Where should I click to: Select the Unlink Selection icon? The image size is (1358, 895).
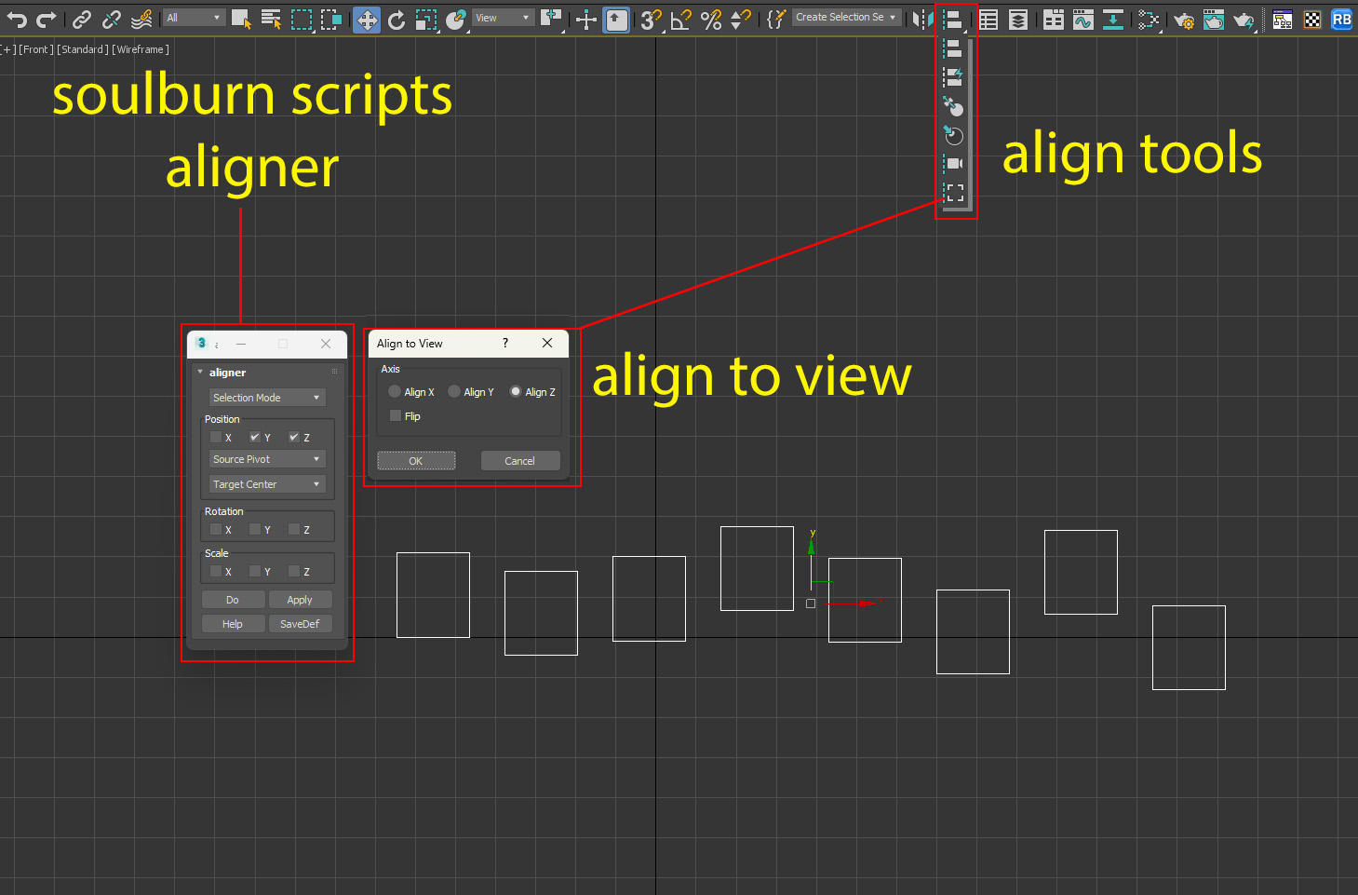point(112,19)
